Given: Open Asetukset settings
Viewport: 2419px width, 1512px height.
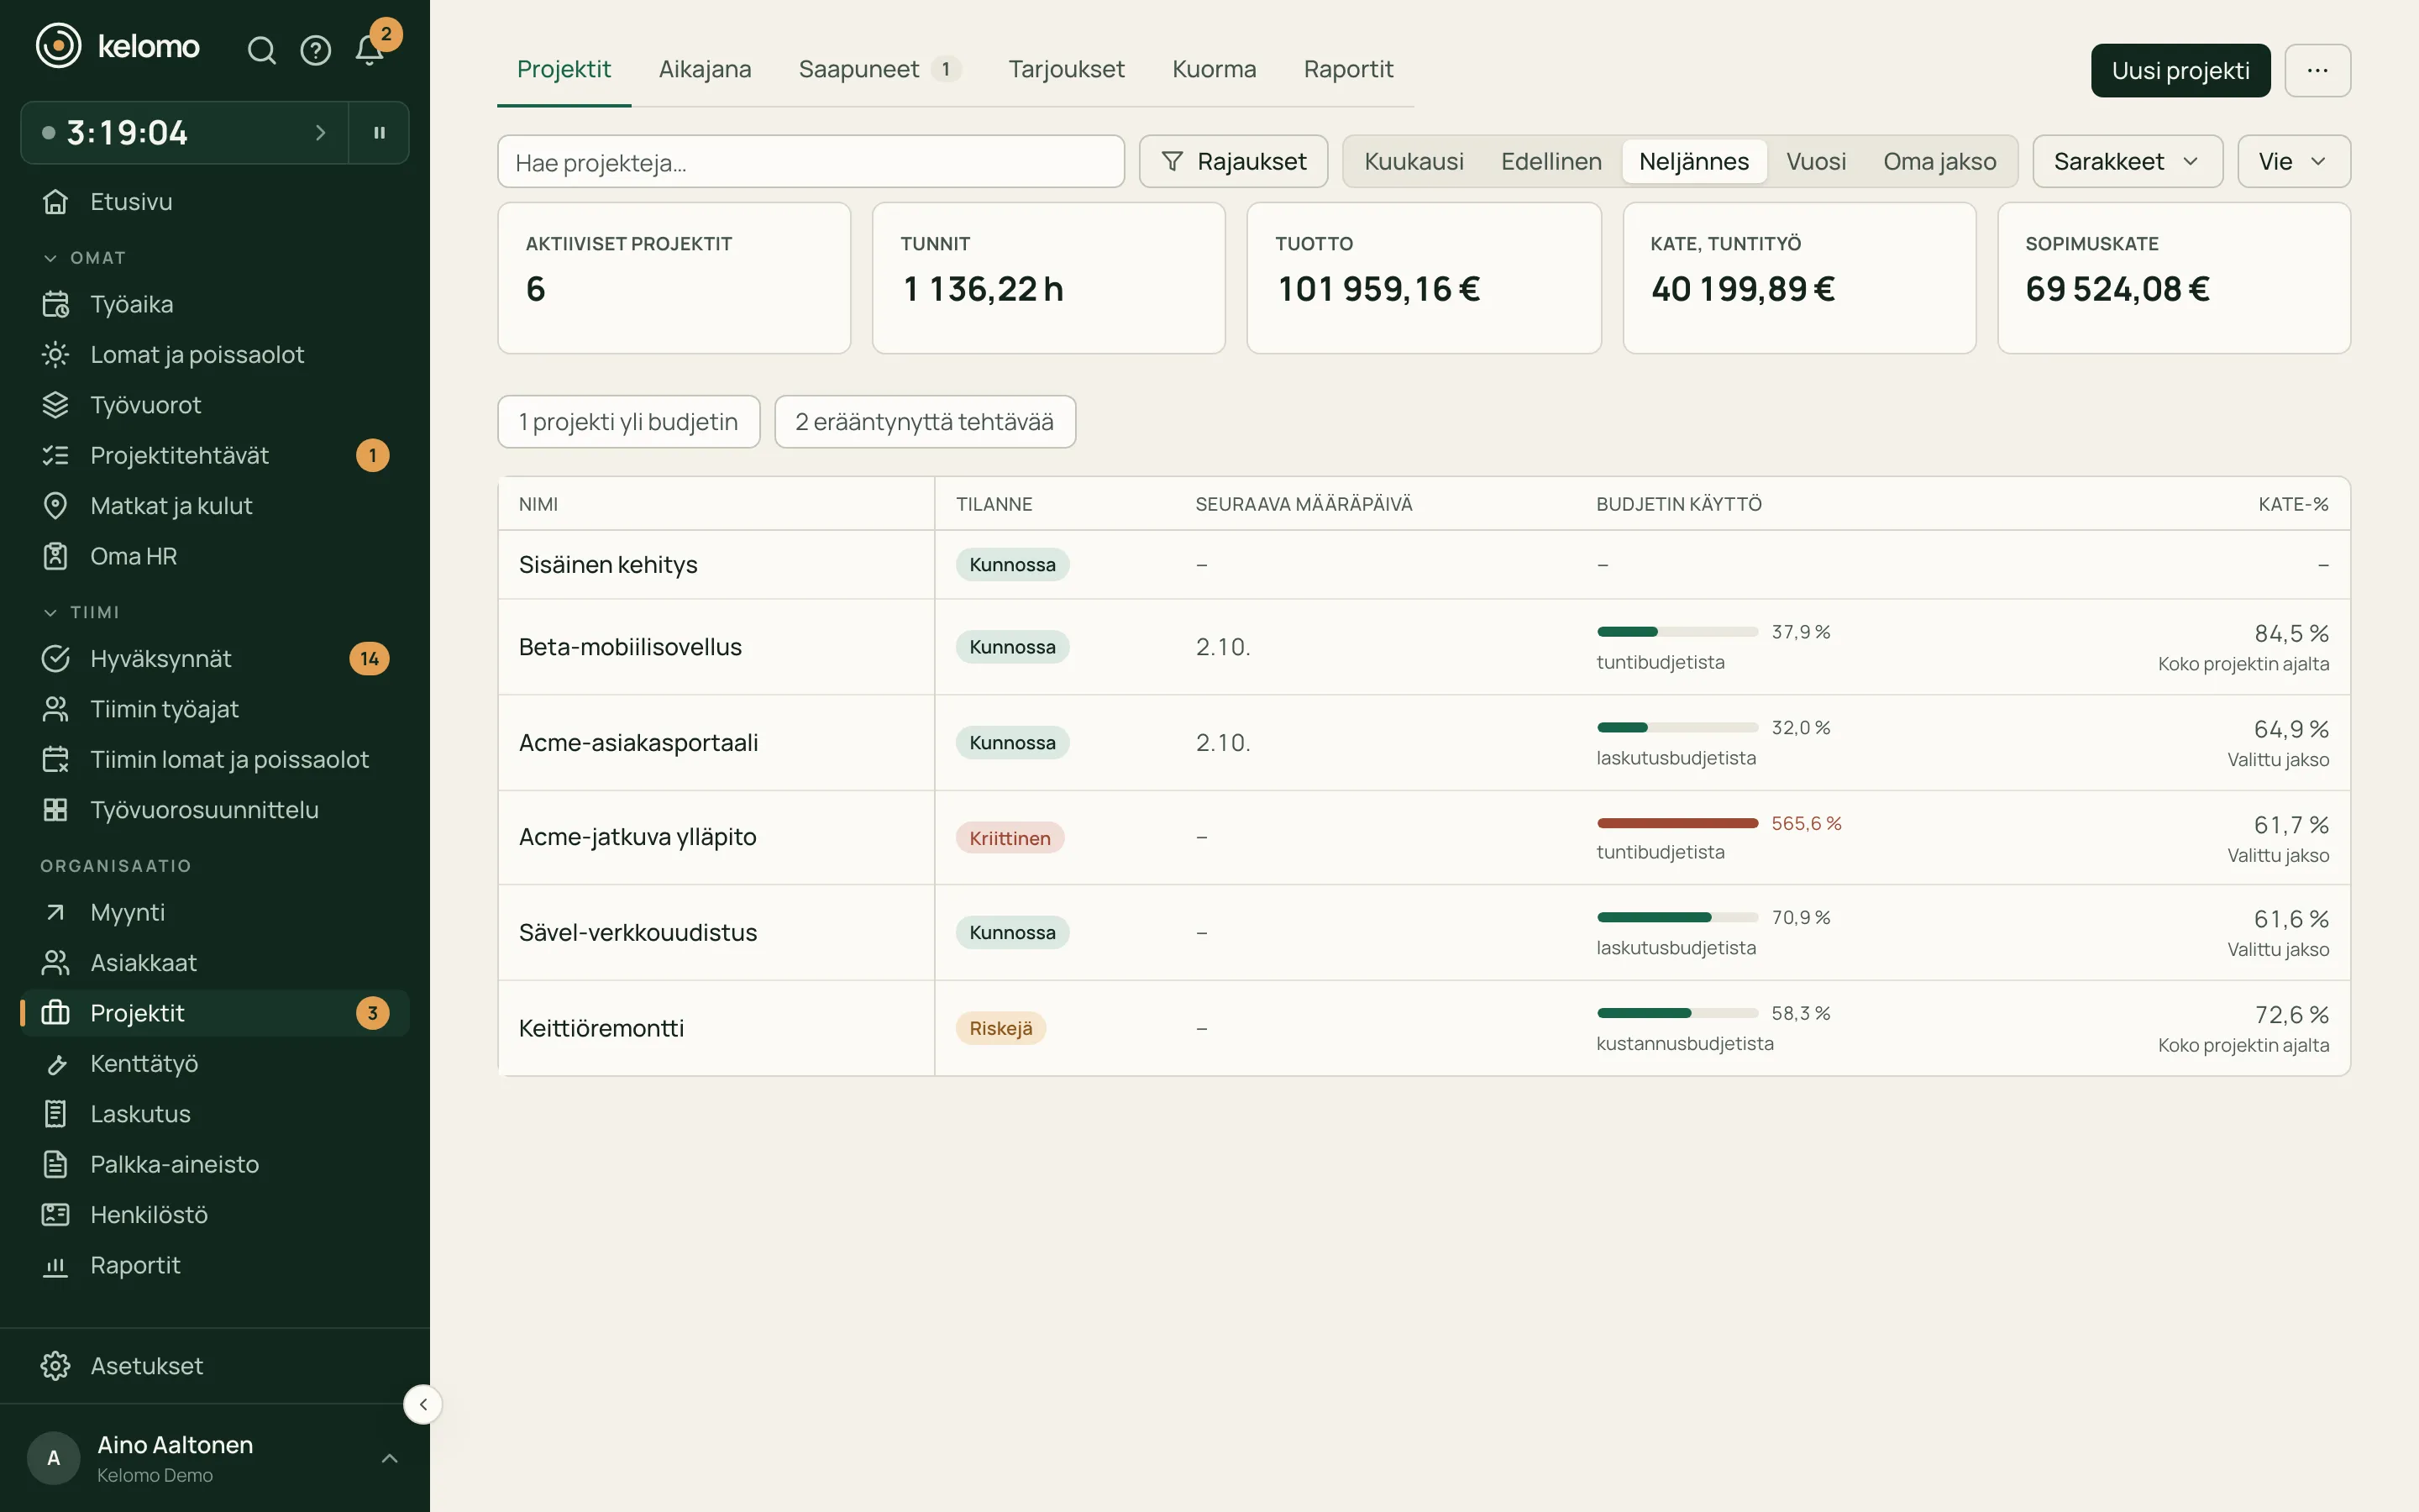Looking at the screenshot, I should (x=215, y=1366).
